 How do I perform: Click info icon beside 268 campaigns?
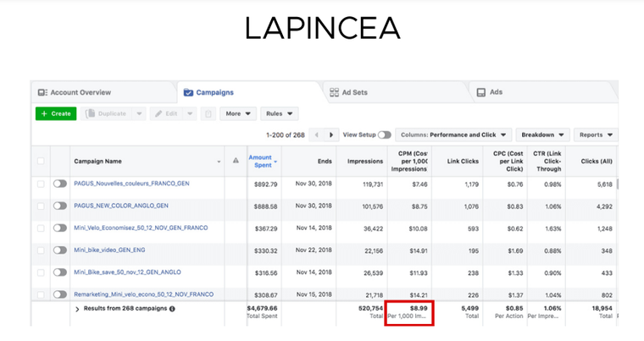click(x=172, y=309)
